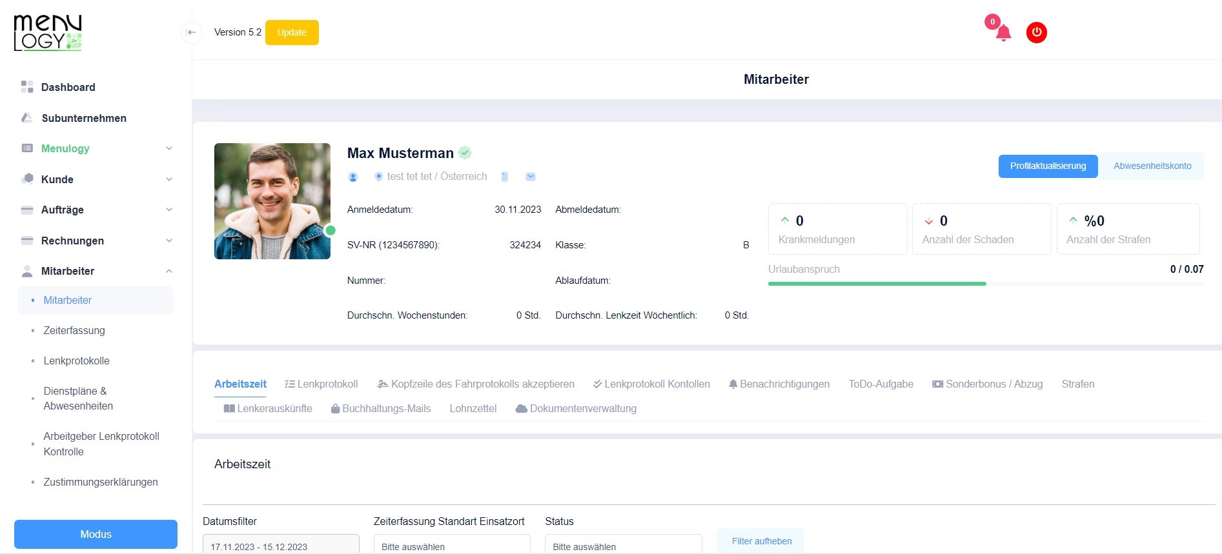Click the Kunde icon in sidebar

coord(27,179)
